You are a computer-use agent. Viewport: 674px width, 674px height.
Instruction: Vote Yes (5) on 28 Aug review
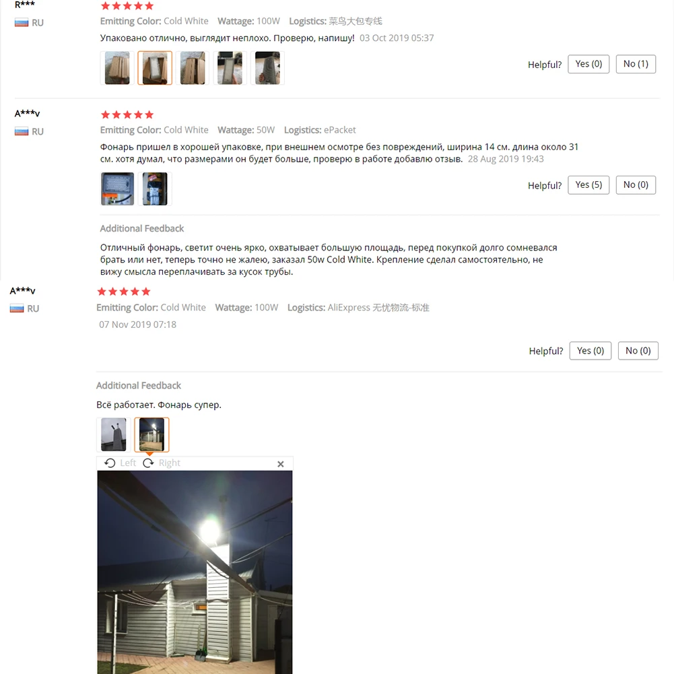coord(588,185)
